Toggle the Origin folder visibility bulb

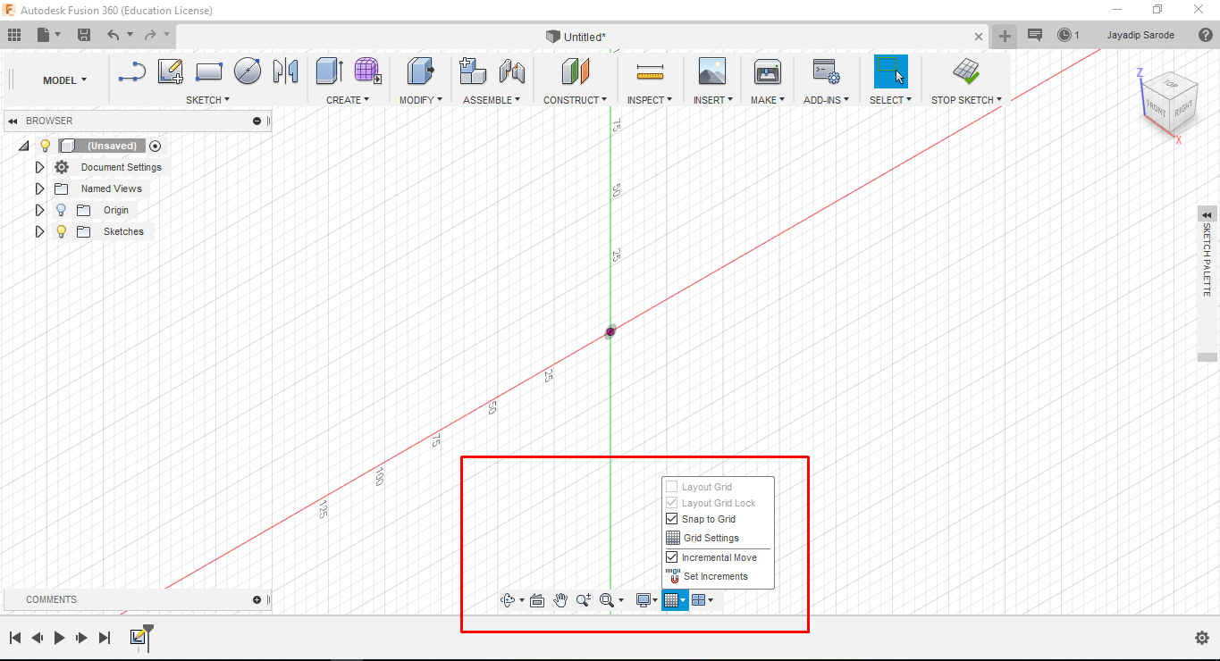[61, 210]
